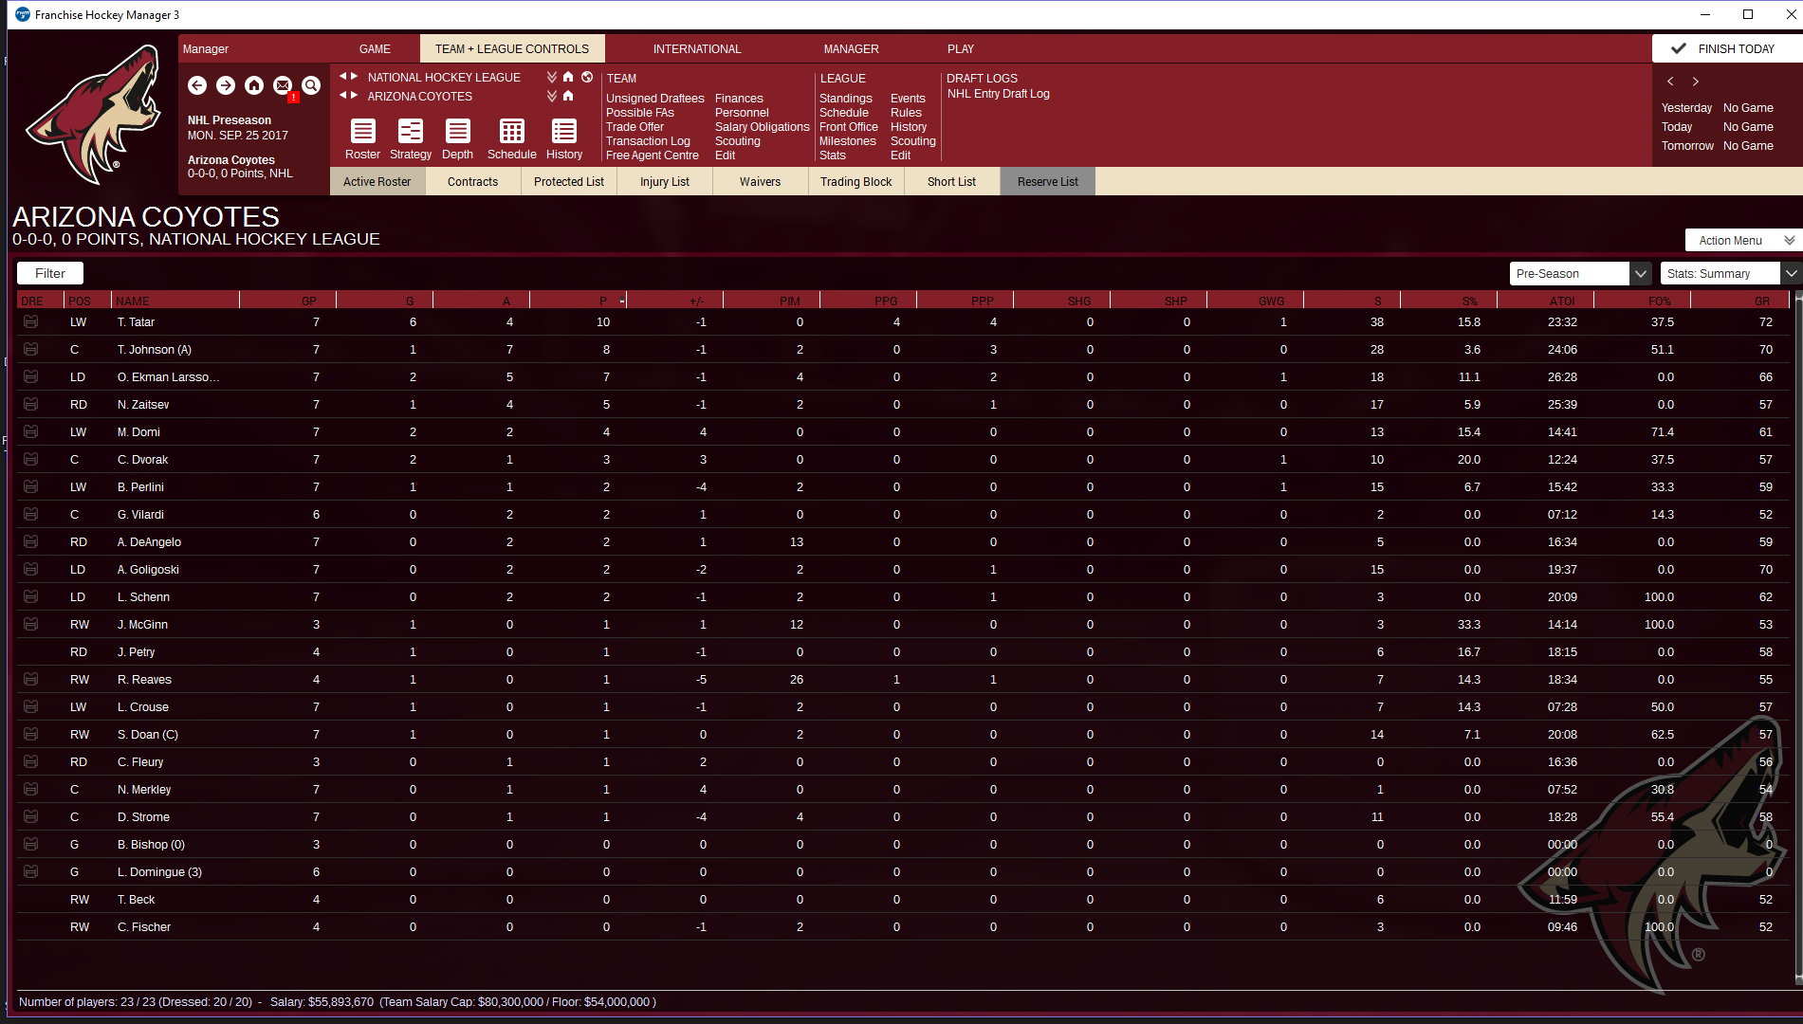Image resolution: width=1803 pixels, height=1024 pixels.
Task: Switch to the Reserve List tab
Action: 1048,182
